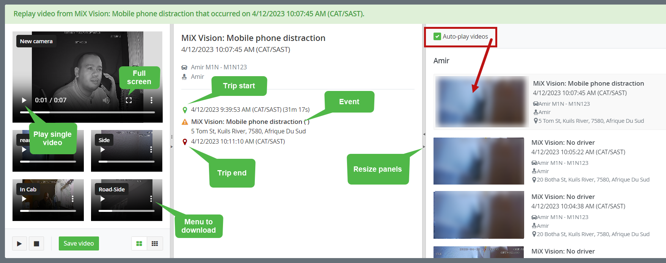Seek on the rear video progress bar

(x=48, y=161)
